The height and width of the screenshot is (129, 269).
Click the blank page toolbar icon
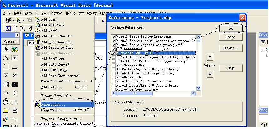(15, 28)
